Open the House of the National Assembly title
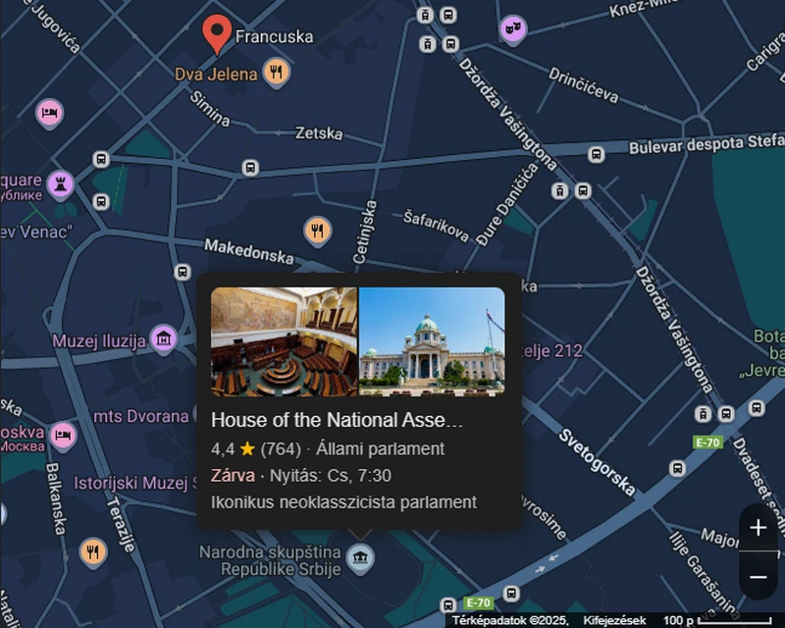The height and width of the screenshot is (628, 785). click(x=337, y=420)
